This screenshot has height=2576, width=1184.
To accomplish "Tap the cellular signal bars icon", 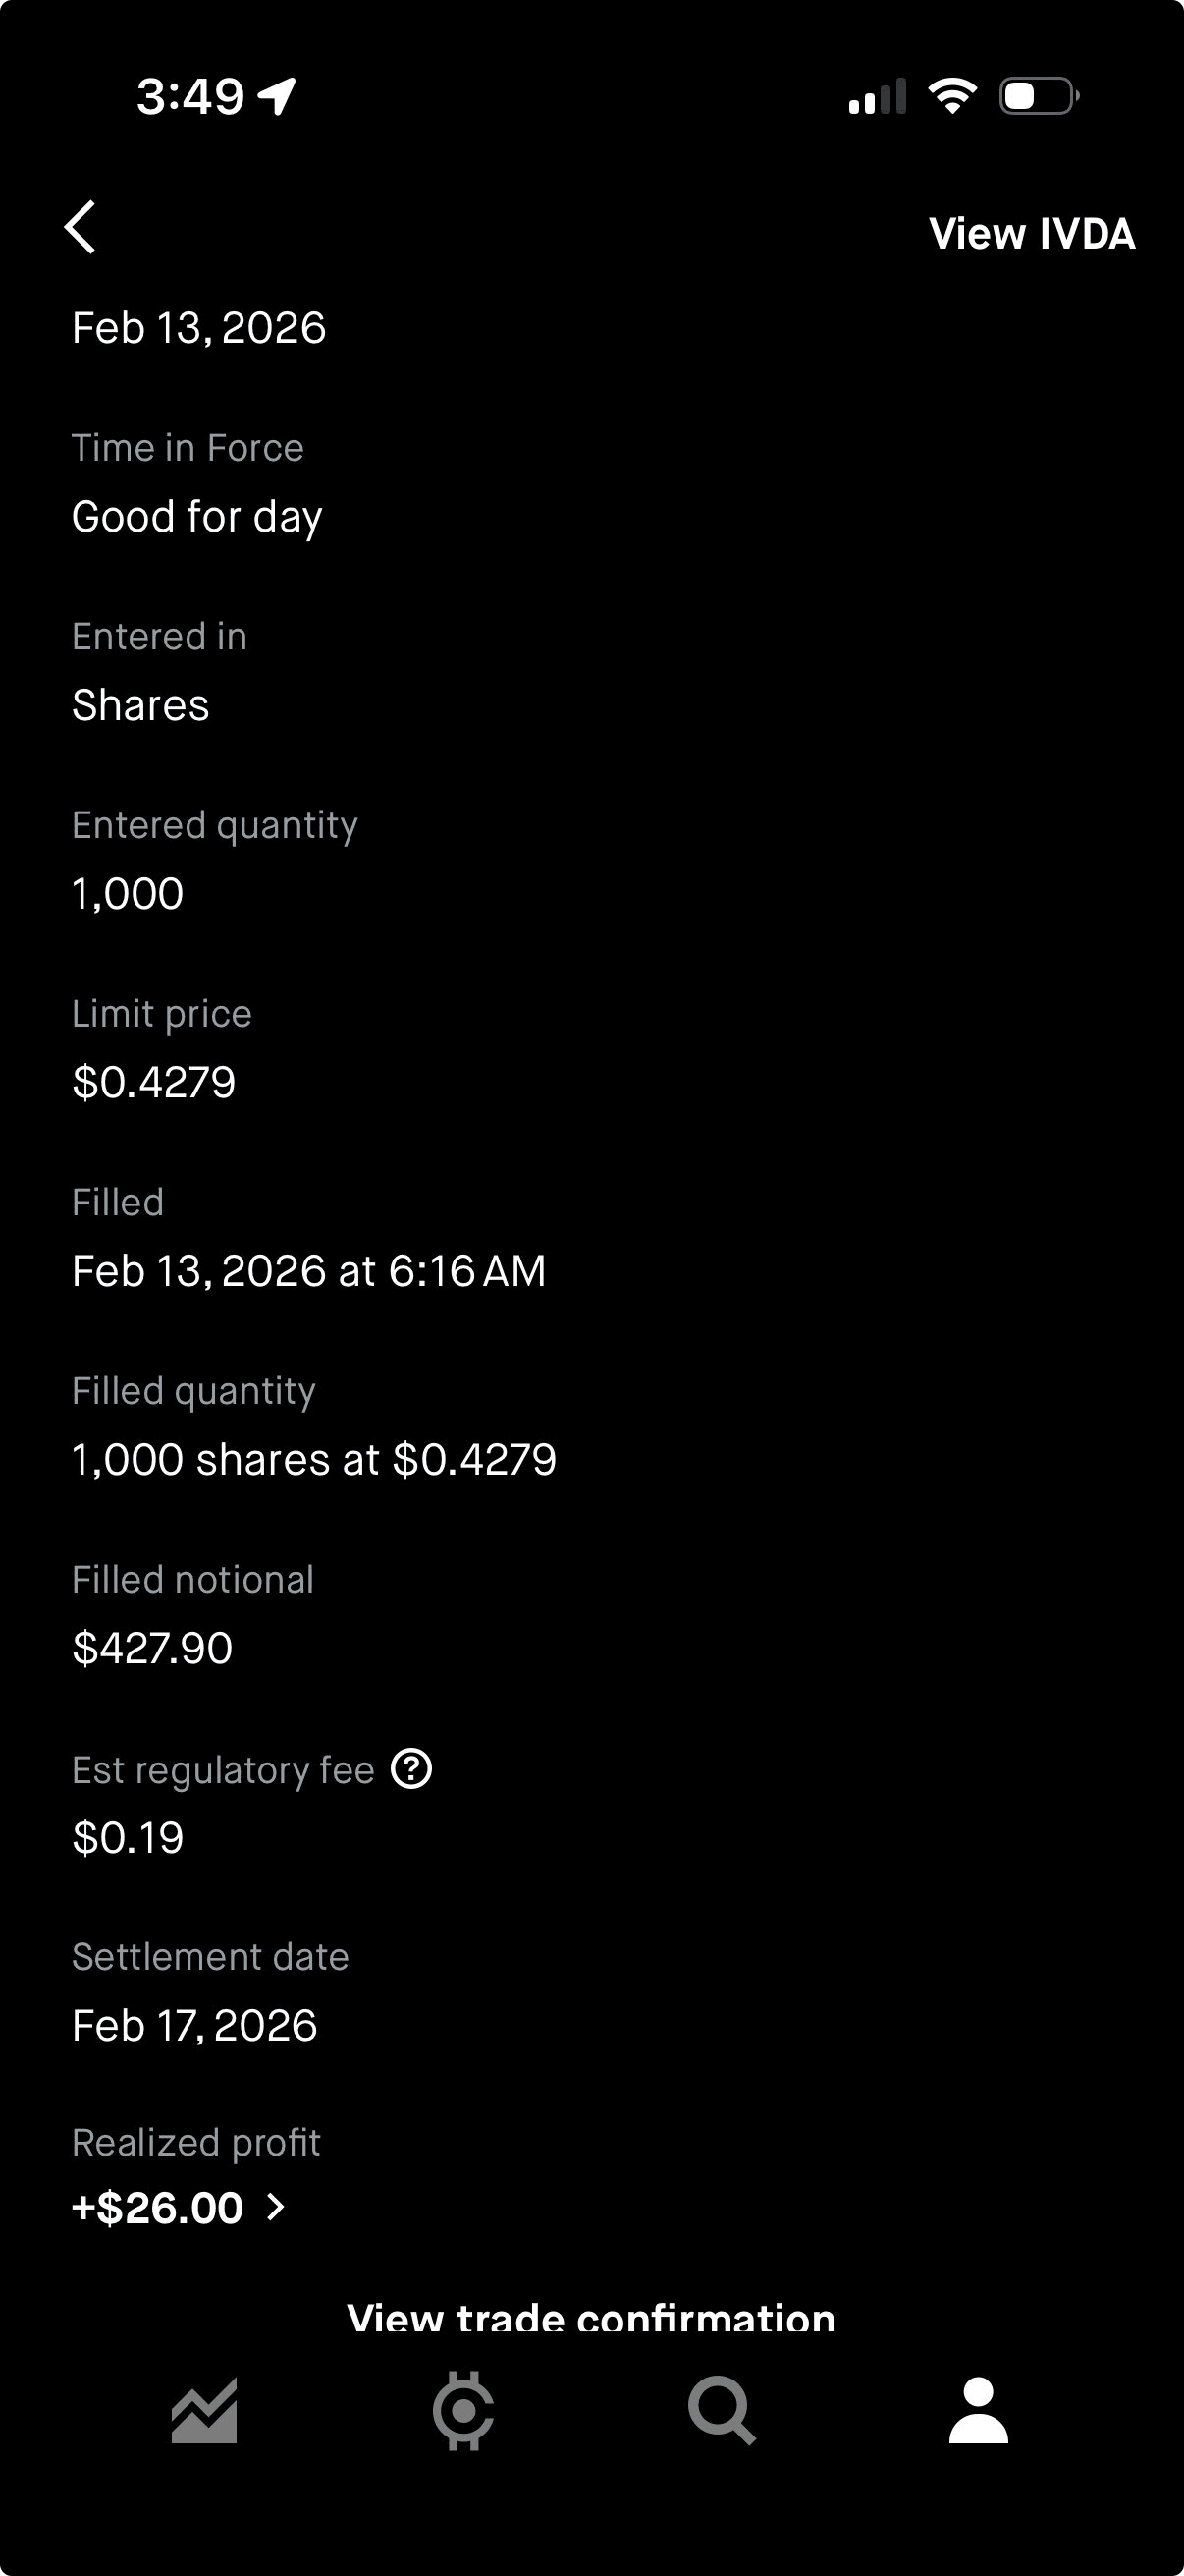I will point(877,97).
